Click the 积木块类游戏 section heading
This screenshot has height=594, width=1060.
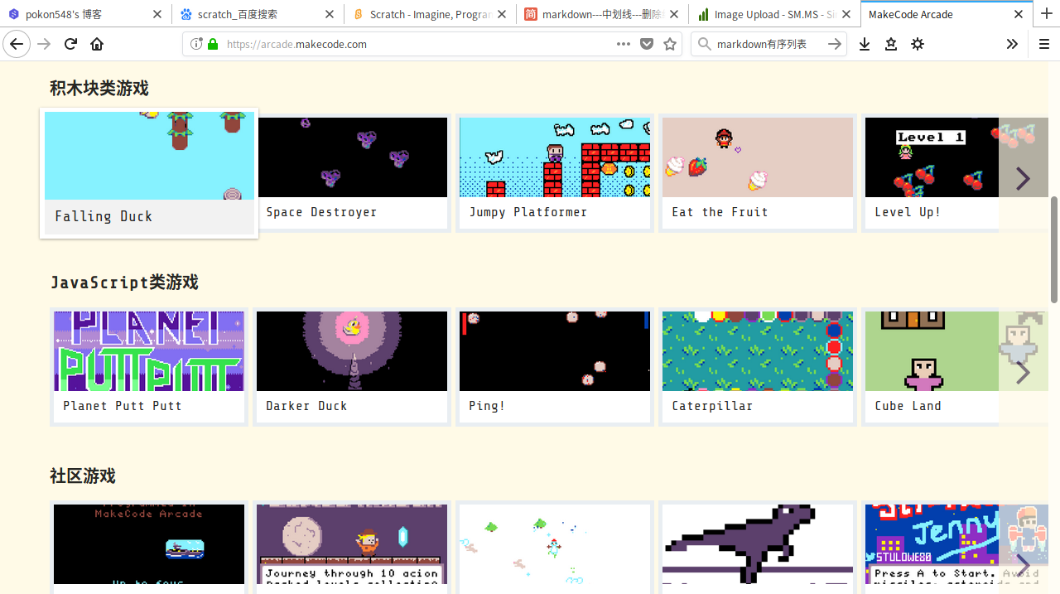coord(99,88)
